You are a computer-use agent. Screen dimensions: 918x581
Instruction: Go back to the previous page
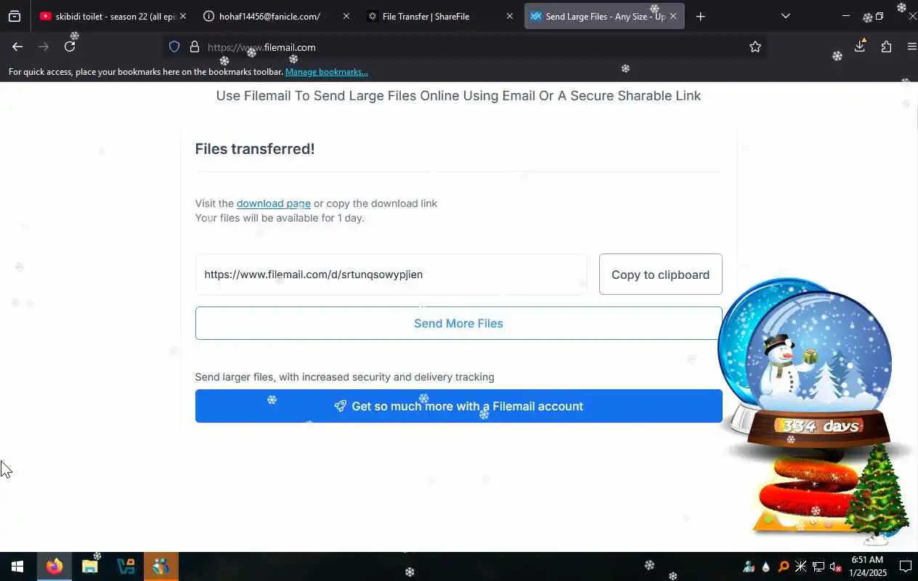click(x=17, y=46)
